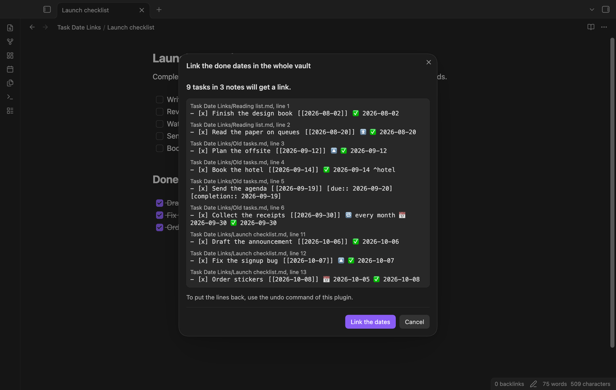Click 'Reading list.md, line 2' path

[240, 125]
